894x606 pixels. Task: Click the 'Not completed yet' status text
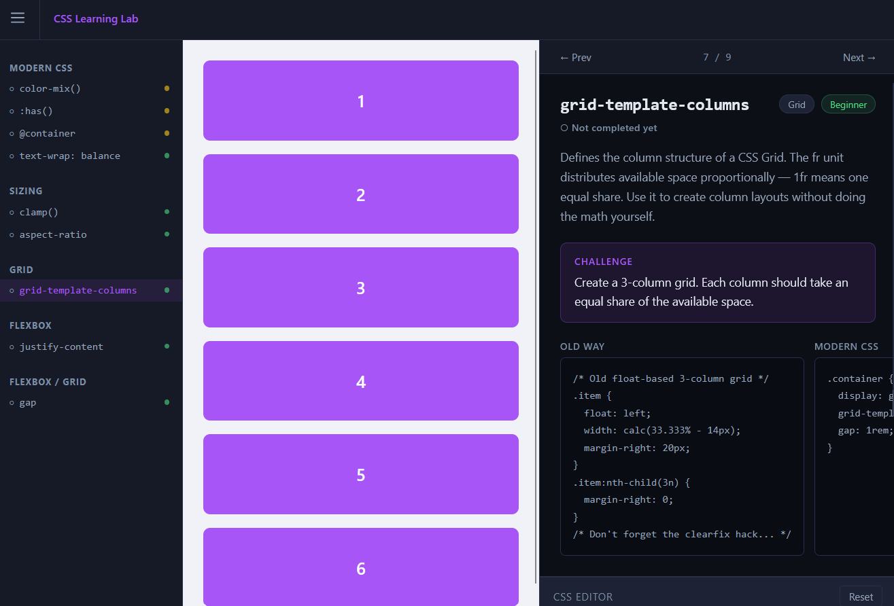[x=614, y=128]
